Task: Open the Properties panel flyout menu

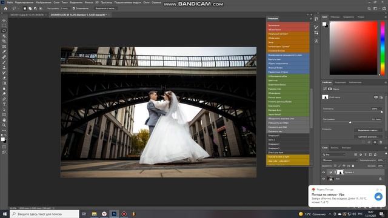Action: pos(386,82)
